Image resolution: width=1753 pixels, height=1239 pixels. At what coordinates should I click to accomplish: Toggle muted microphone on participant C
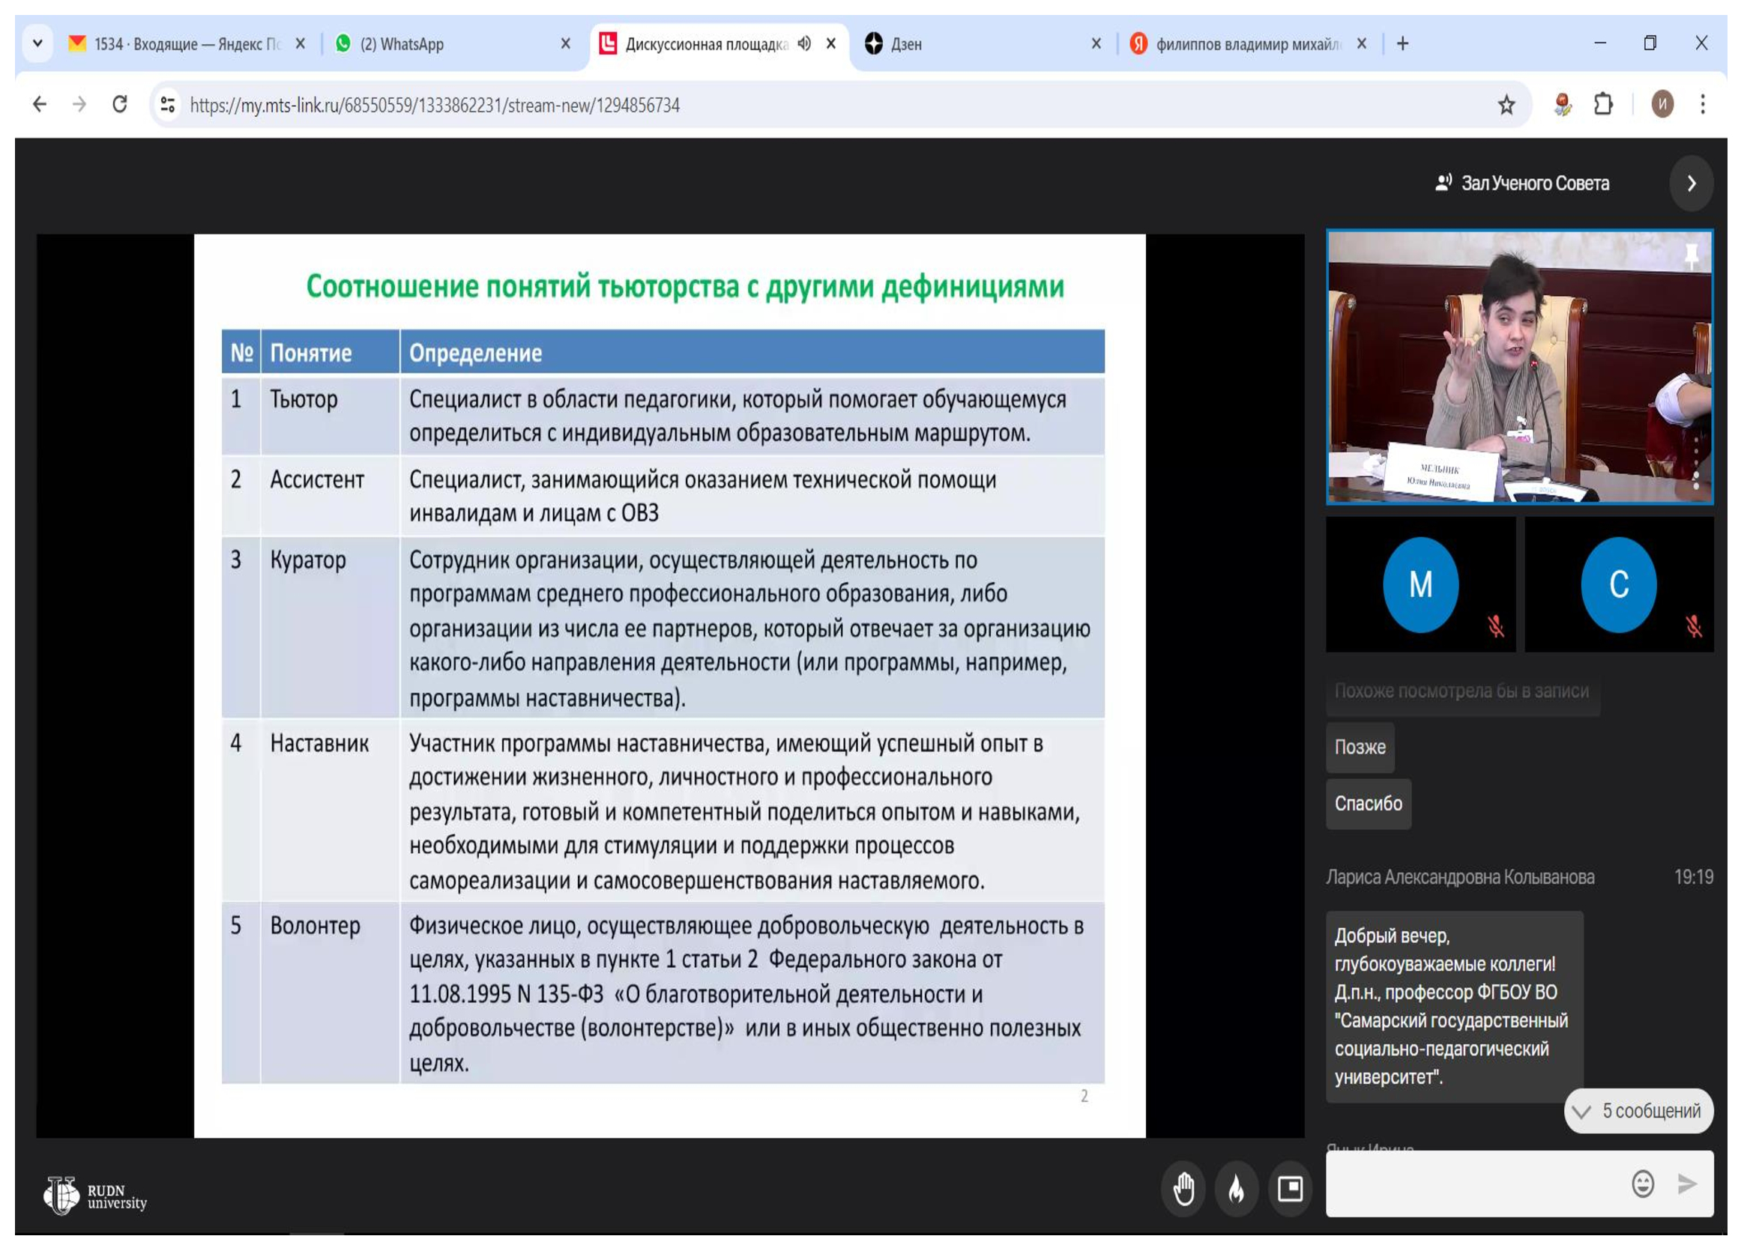coord(1695,627)
